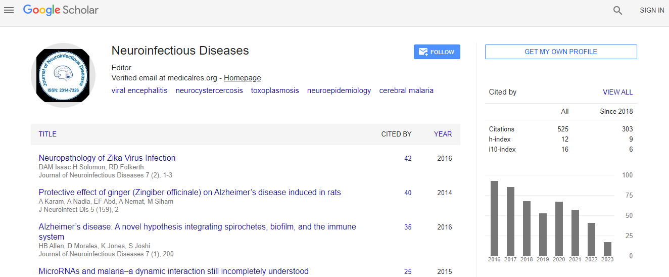Click the Sign In link

[651, 10]
